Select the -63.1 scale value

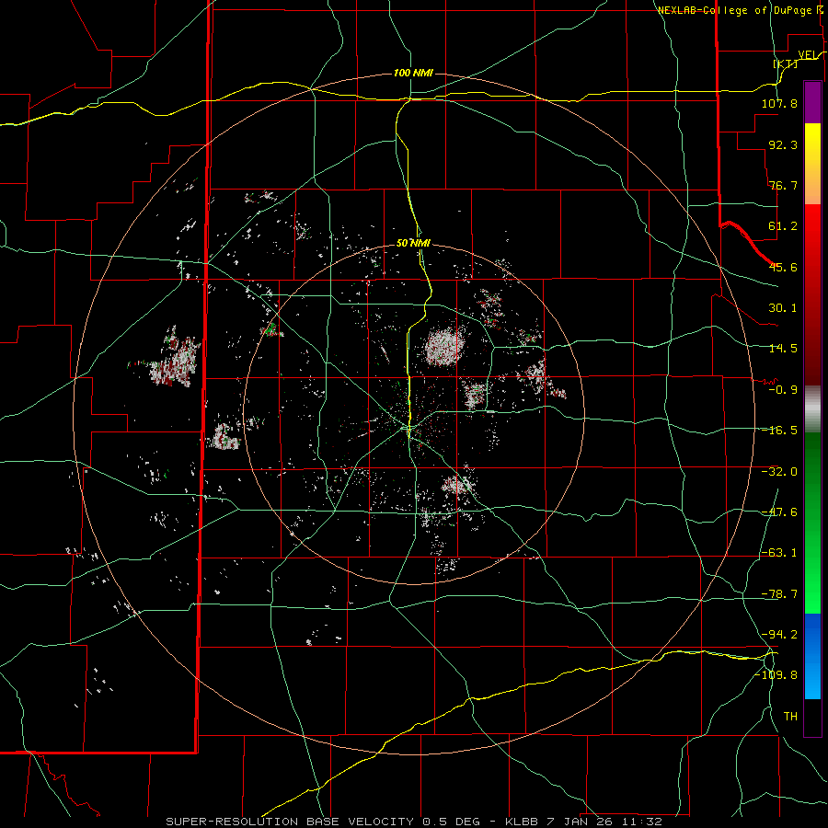click(x=779, y=553)
